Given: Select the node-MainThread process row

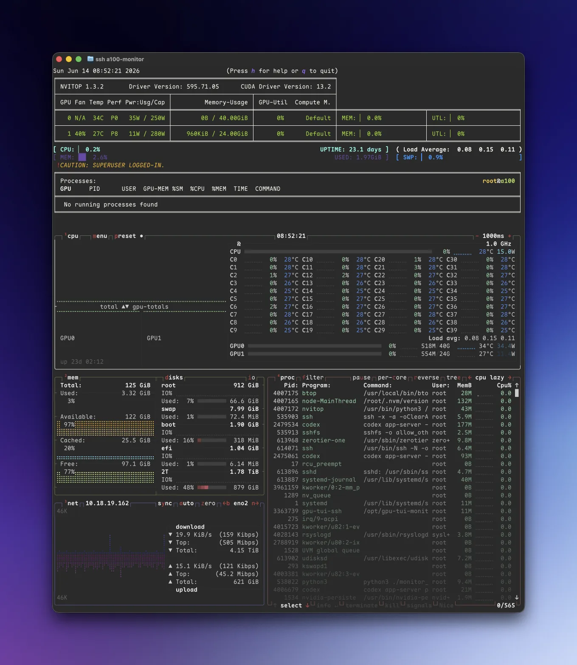Looking at the screenshot, I should point(392,401).
